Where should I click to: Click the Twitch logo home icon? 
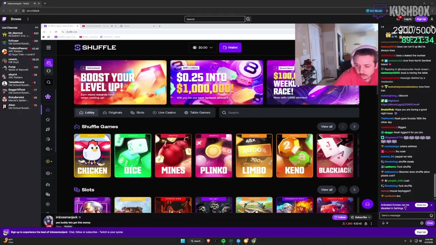(4, 19)
